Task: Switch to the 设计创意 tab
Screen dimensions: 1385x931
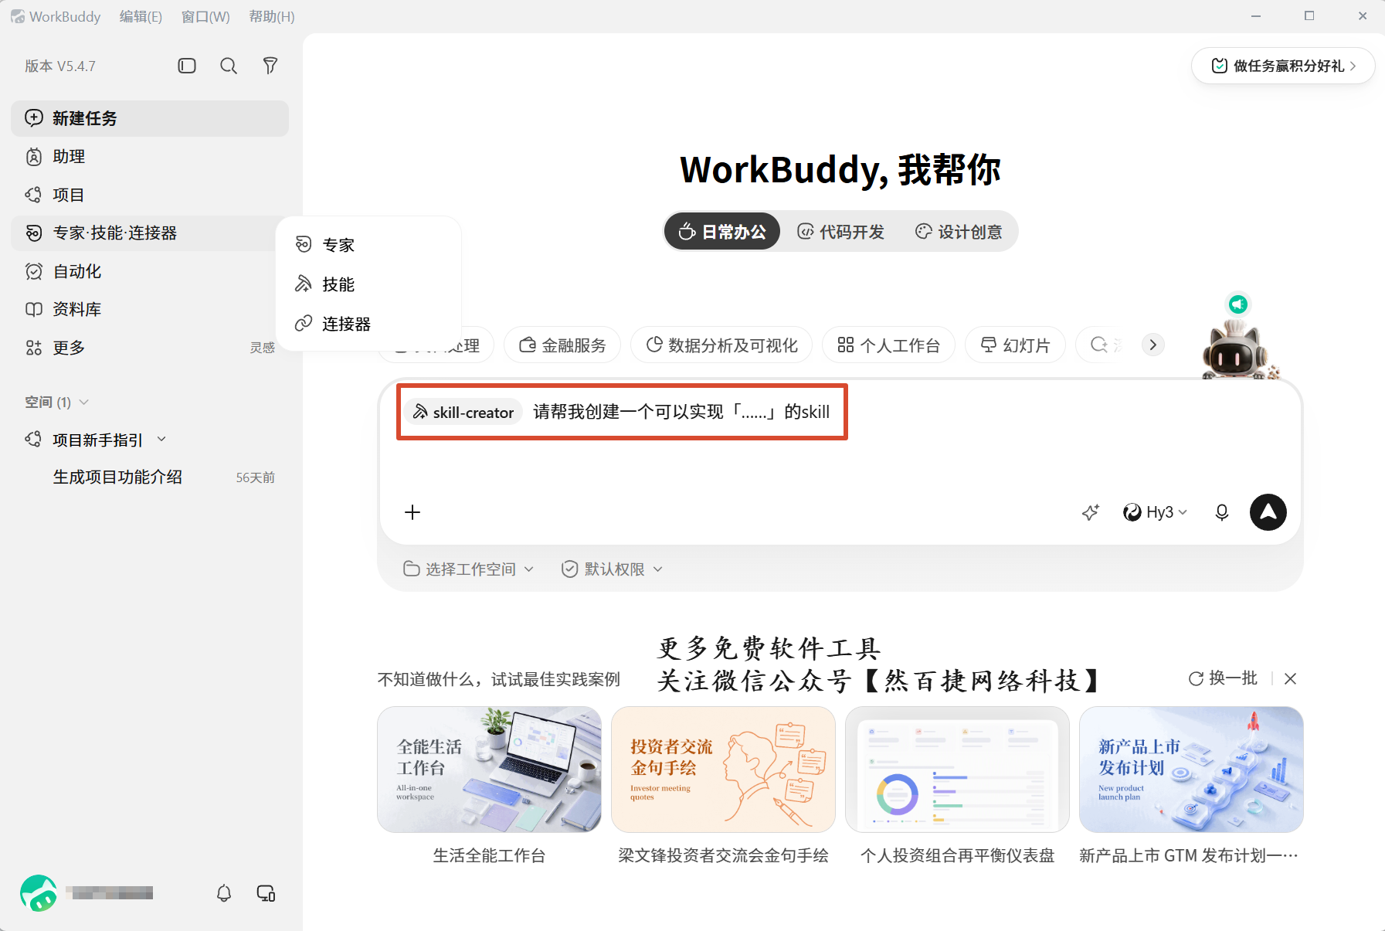Action: (x=959, y=232)
